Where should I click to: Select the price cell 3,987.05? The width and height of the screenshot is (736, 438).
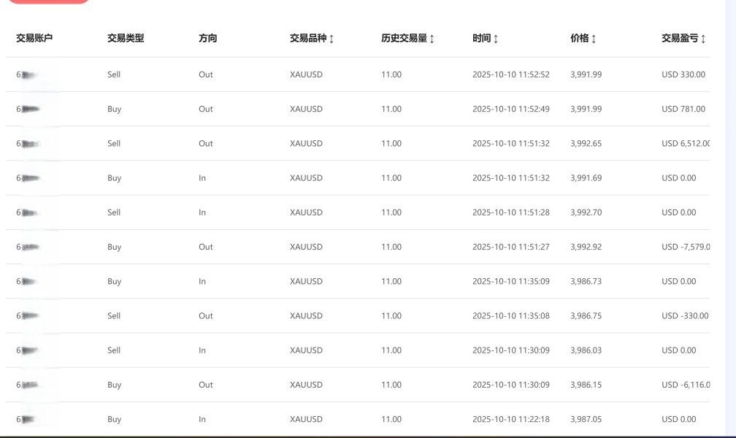click(586, 419)
